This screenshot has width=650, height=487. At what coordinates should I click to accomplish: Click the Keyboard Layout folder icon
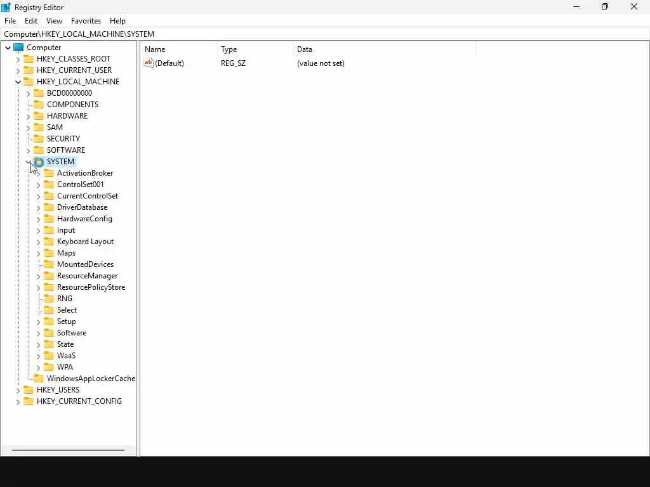coord(49,242)
